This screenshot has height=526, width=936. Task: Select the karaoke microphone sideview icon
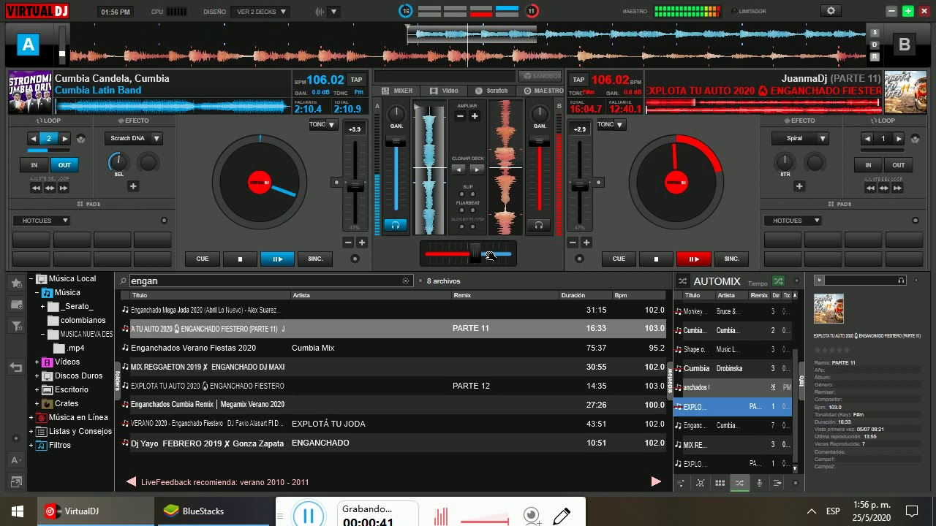tap(758, 483)
